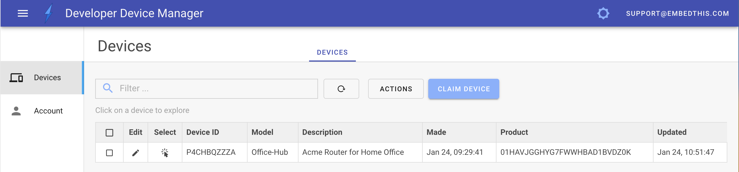739x172 pixels.
Task: Check the select-all checkbox in the table header
Action: pyautogui.click(x=109, y=132)
